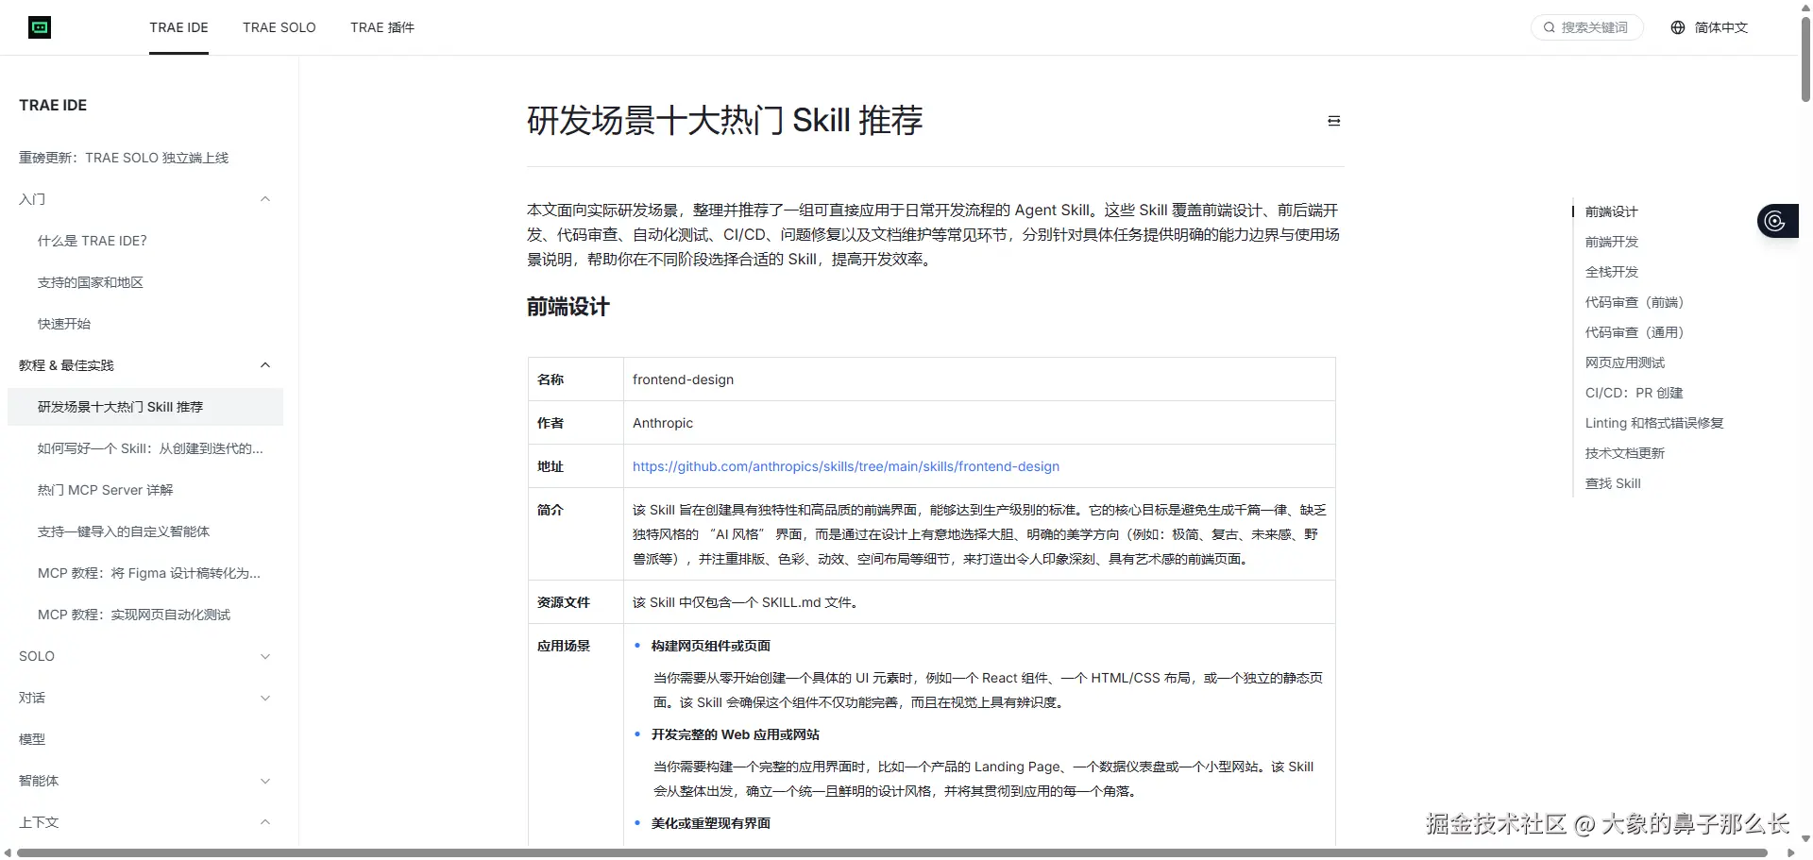This screenshot has width=1813, height=860.
Task: Collapse the 入门 section
Action: click(x=265, y=199)
